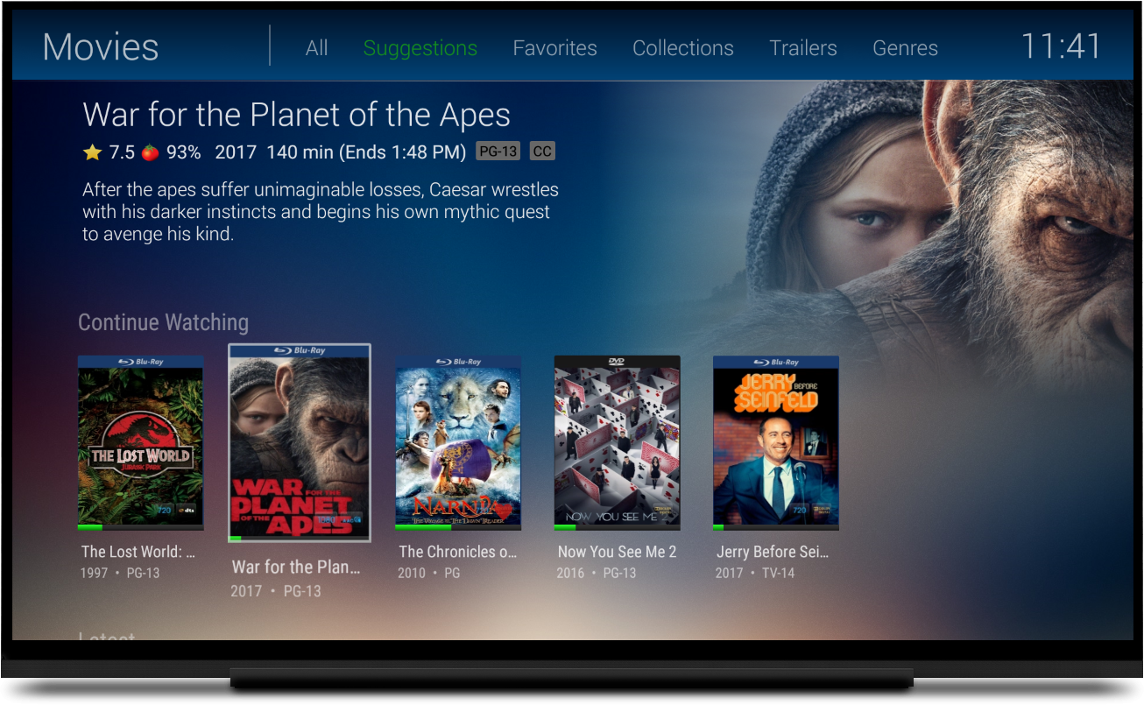Open the highlighted War for the Planet of the Apes poster
This screenshot has width=1144, height=705.
click(x=300, y=442)
